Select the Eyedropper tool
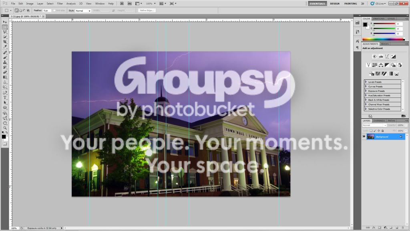410x231 pixels. tap(5, 47)
